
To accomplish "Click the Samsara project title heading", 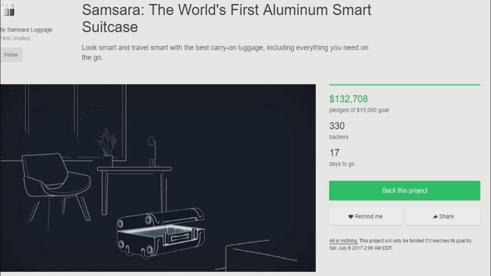I will coord(226,18).
